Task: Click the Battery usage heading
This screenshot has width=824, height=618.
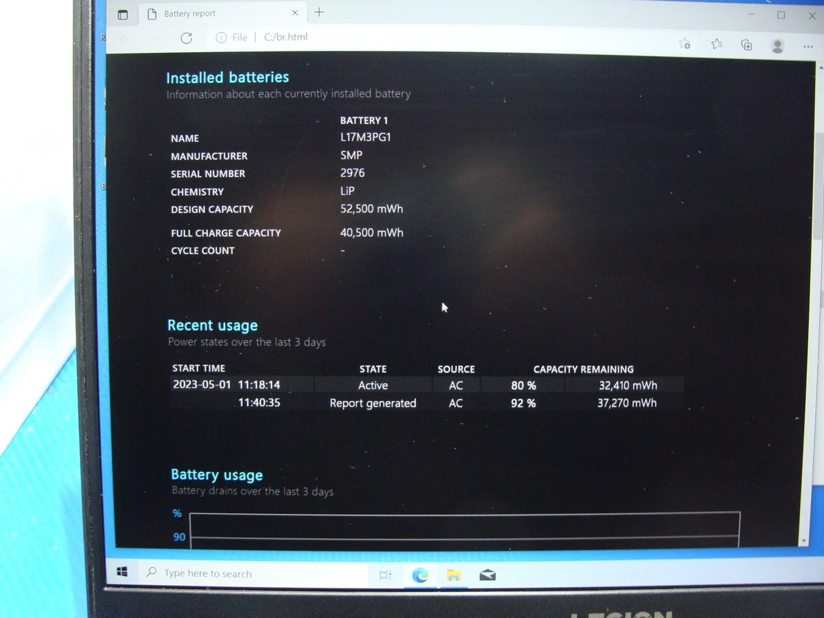Action: coord(216,475)
